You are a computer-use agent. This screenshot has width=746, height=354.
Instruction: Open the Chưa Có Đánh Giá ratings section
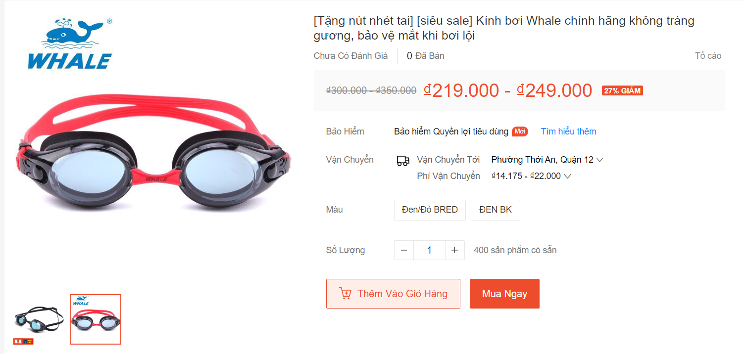click(x=350, y=56)
